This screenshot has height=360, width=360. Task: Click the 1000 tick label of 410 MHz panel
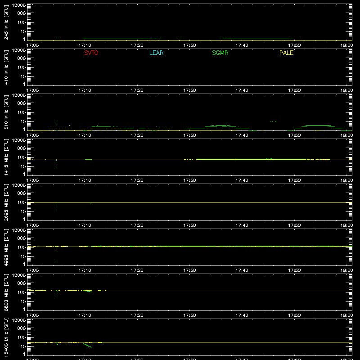point(20,58)
